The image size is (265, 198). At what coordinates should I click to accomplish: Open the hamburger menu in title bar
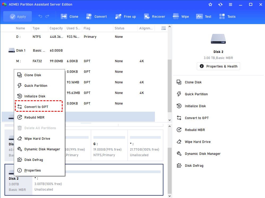pyautogui.click(x=231, y=4)
